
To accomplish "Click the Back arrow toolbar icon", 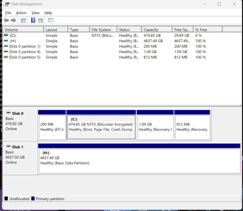I will coord(6,20).
